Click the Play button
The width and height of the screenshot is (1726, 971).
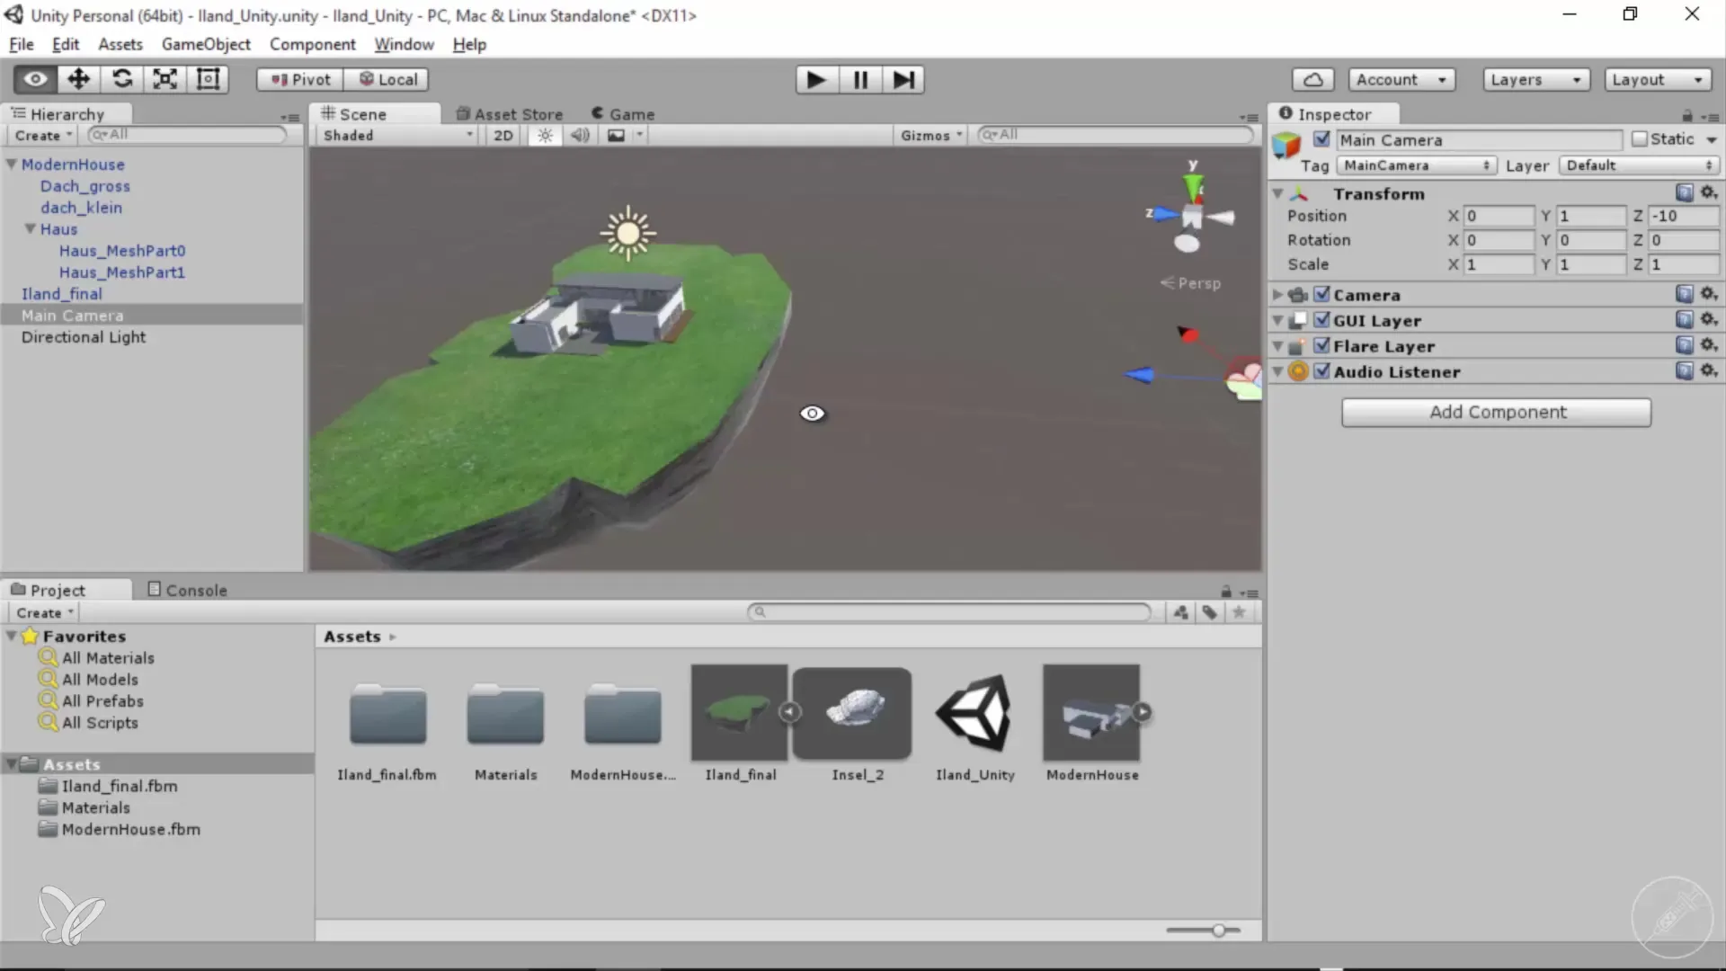[816, 80]
